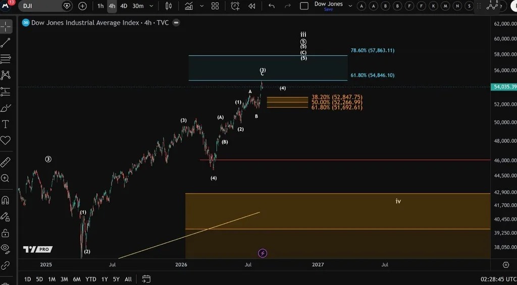Viewport: 517px width, 285px height.
Task: Click the purple lightning event marker
Action: point(263,253)
